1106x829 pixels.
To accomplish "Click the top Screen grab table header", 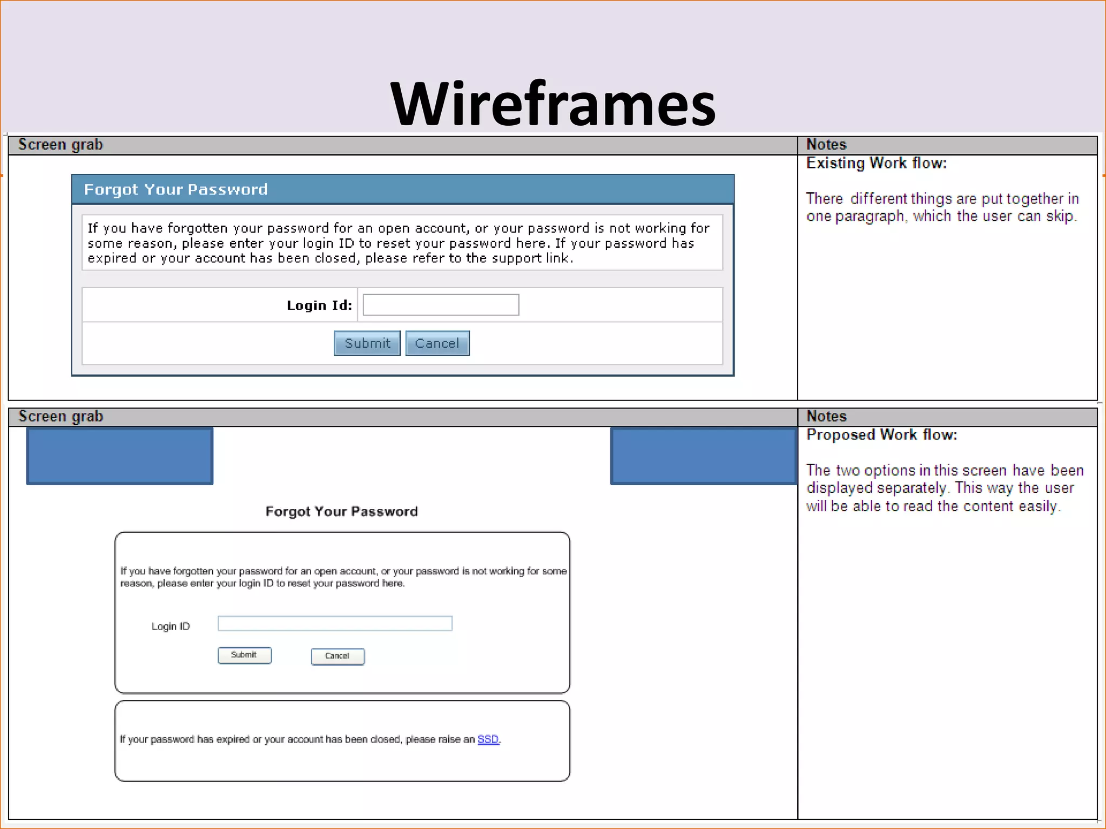I will 60,145.
